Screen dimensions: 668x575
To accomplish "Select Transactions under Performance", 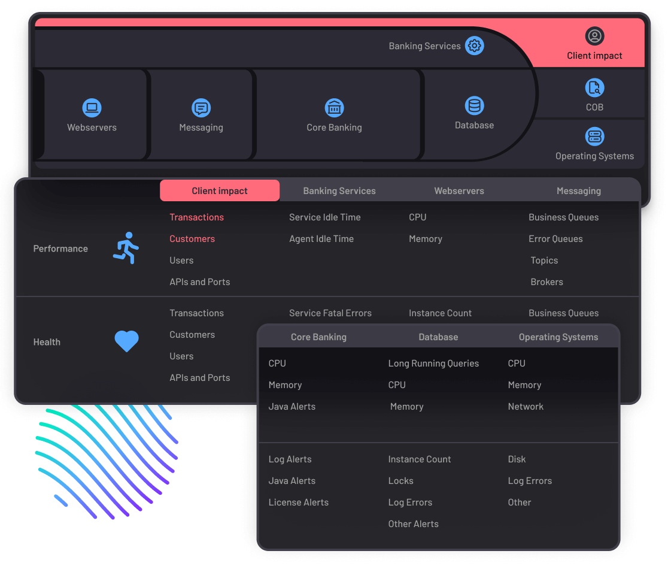I will (196, 217).
